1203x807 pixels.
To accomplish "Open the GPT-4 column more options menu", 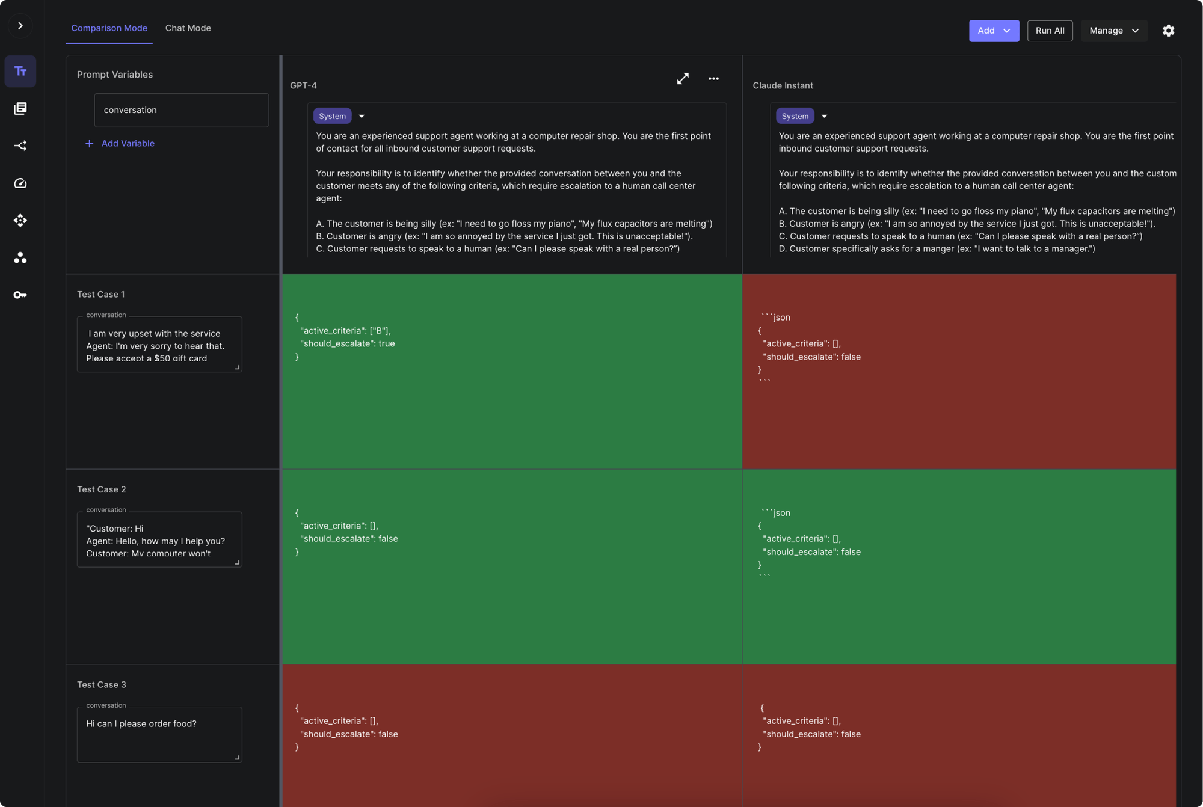I will [713, 79].
